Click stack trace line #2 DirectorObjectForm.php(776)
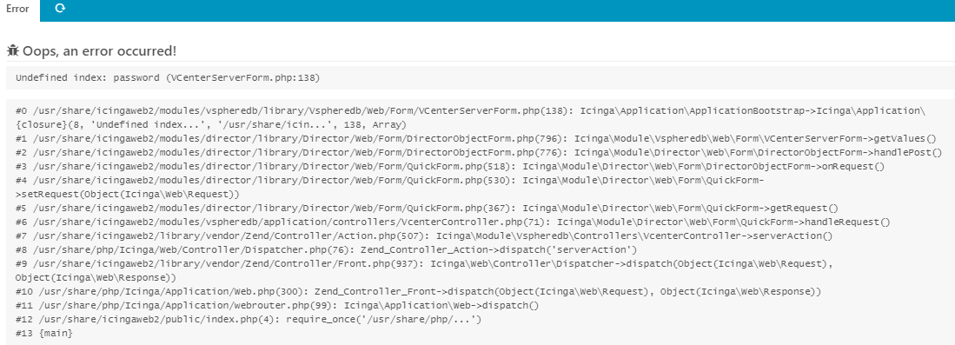 [479, 153]
